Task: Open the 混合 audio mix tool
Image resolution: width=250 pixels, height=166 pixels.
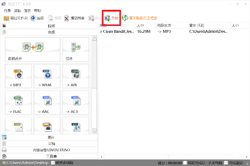Action: tap(76, 49)
